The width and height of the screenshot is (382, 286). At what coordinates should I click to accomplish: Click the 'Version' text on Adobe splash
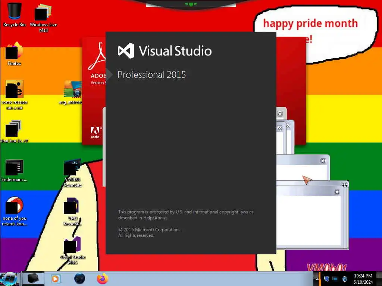point(98,83)
